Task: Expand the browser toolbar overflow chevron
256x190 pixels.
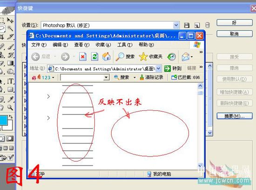Action: [x=201, y=52]
